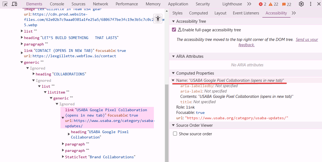The height and width of the screenshot is (162, 322).
Task: Open DevTools settings gear
Action: (x=301, y=4)
